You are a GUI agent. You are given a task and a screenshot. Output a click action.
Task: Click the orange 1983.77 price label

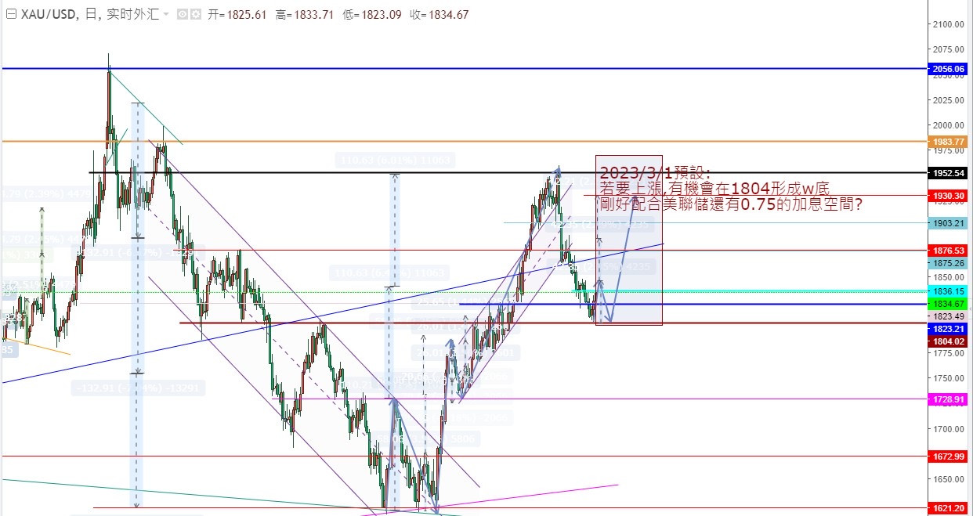pyautogui.click(x=949, y=142)
